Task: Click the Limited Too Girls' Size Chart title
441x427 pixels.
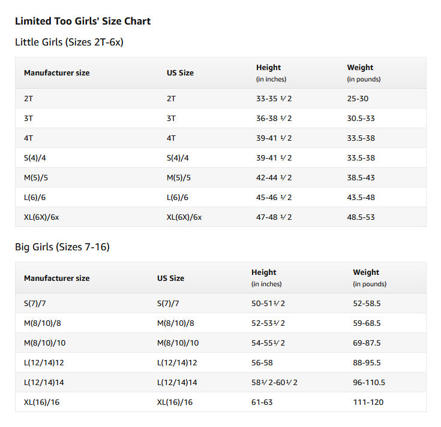Action: pyautogui.click(x=83, y=21)
